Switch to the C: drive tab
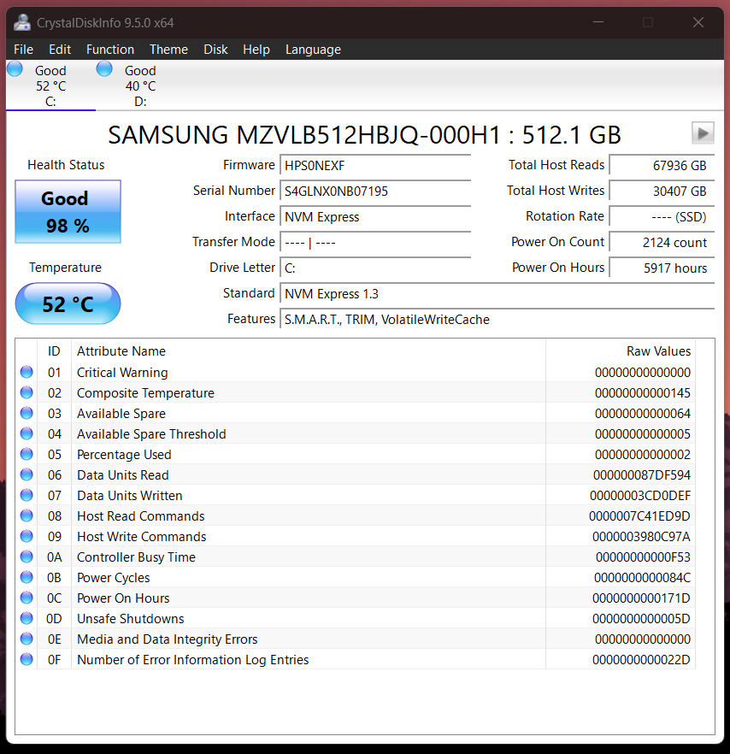The width and height of the screenshot is (730, 754). (x=50, y=85)
